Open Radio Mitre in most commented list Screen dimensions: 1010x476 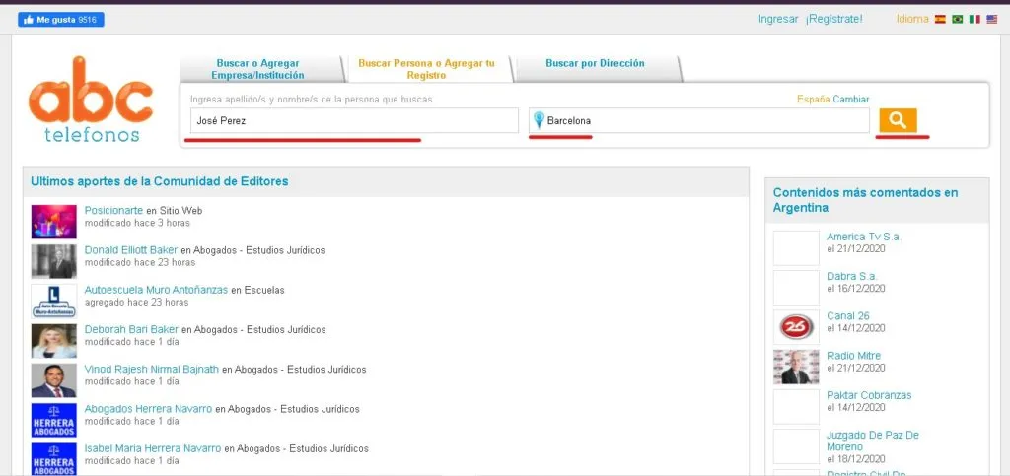click(853, 356)
